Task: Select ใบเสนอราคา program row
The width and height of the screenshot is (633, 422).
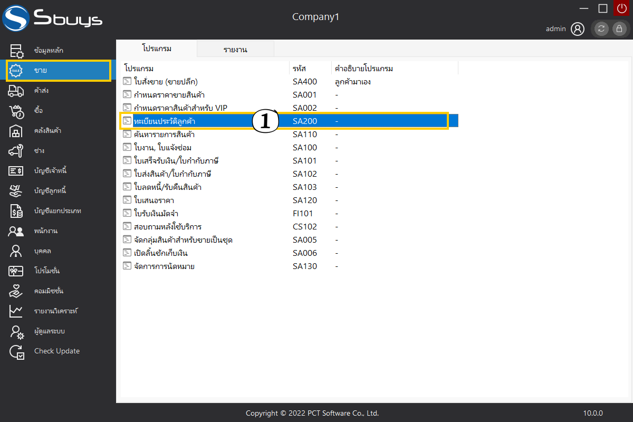Action: point(154,200)
